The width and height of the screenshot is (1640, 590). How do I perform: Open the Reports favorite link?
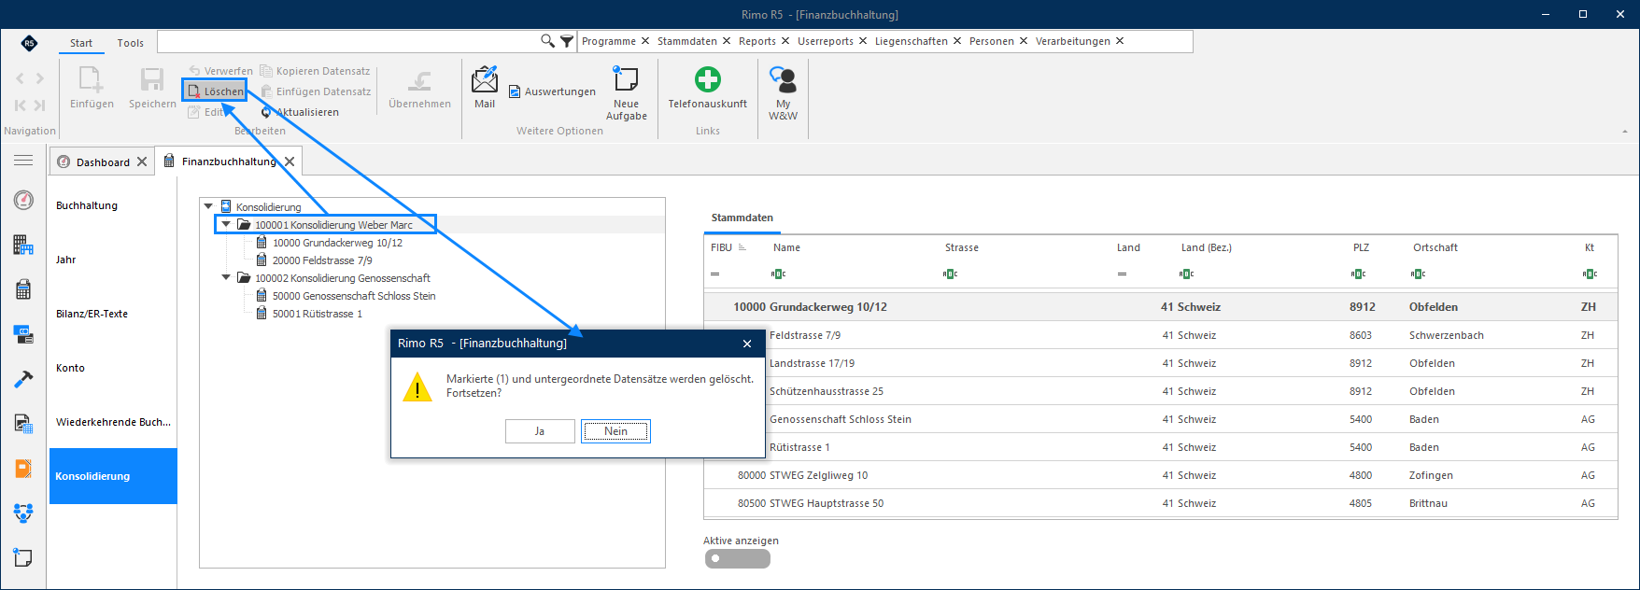pyautogui.click(x=756, y=41)
